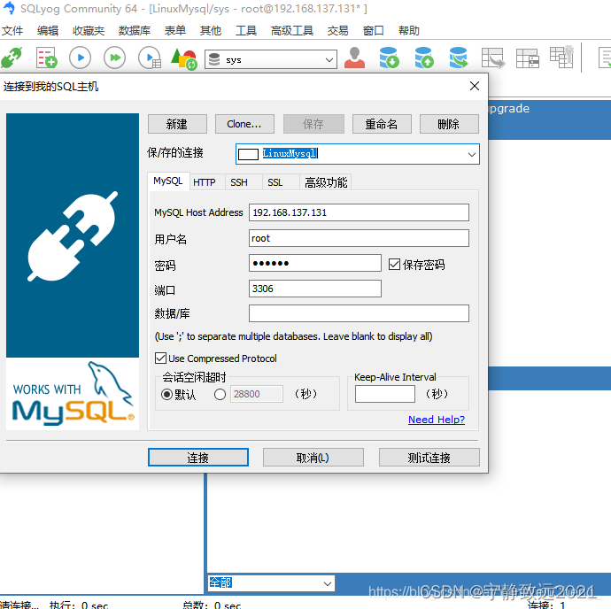
Task: Click the import database down-arrow icon
Action: click(x=389, y=58)
